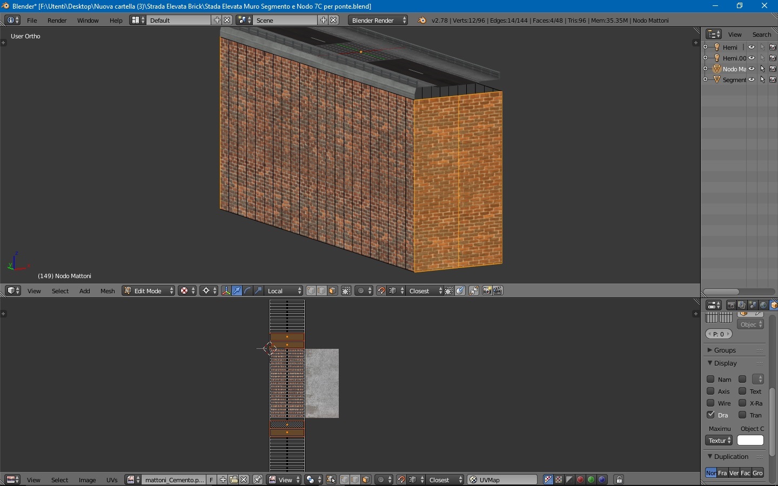778x486 pixels.
Task: Hide the Hemi lamp via eye icon
Action: coord(752,48)
